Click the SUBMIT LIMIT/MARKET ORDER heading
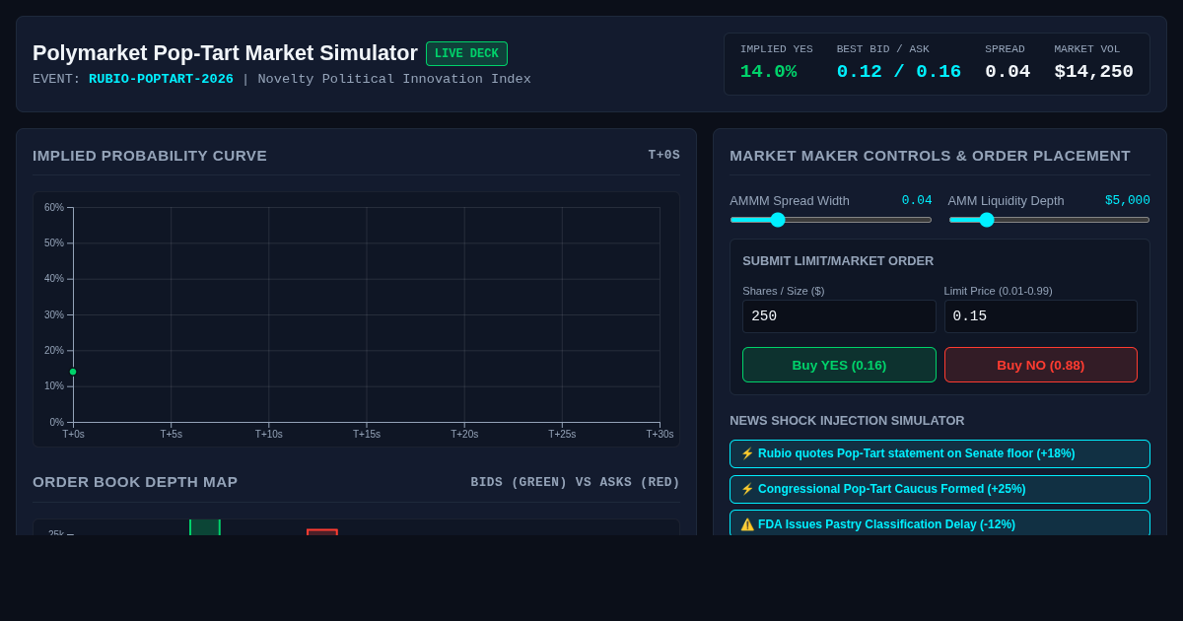The height and width of the screenshot is (621, 1183). [x=838, y=260]
